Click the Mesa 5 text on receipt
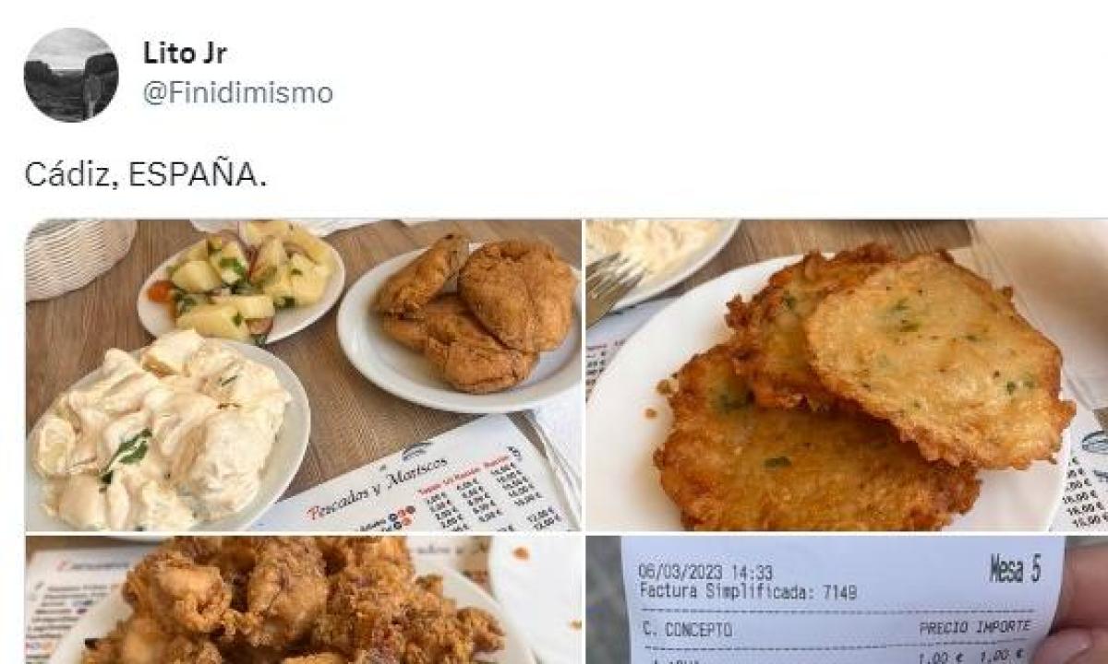 (1015, 571)
